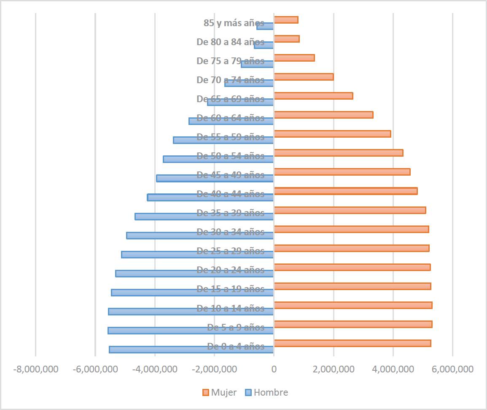Click the 0 value on horizontal axis
The width and height of the screenshot is (487, 410).
coord(274,369)
